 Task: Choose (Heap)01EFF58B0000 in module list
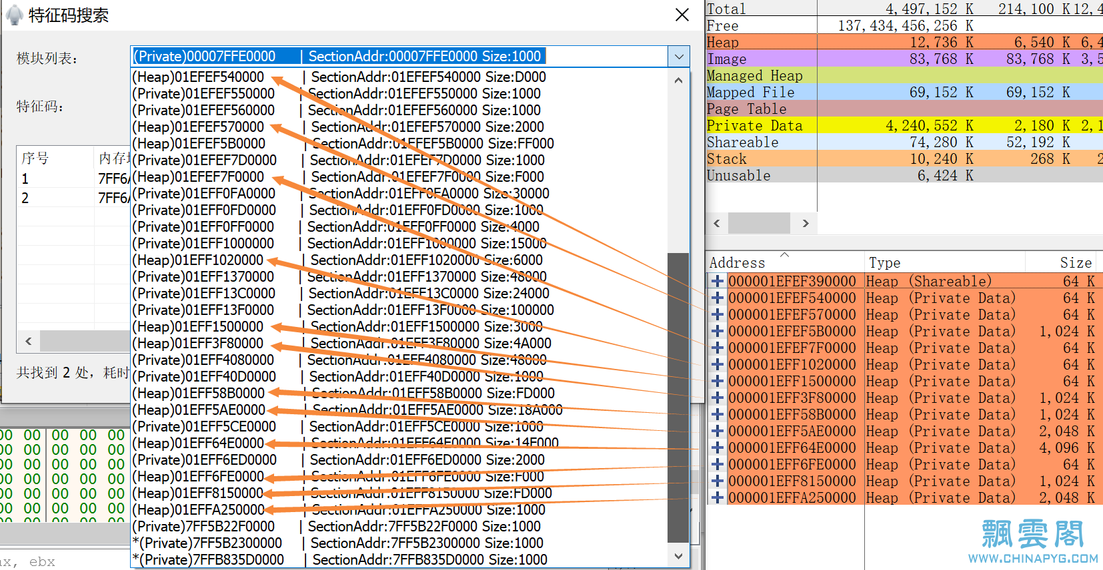(x=399, y=393)
